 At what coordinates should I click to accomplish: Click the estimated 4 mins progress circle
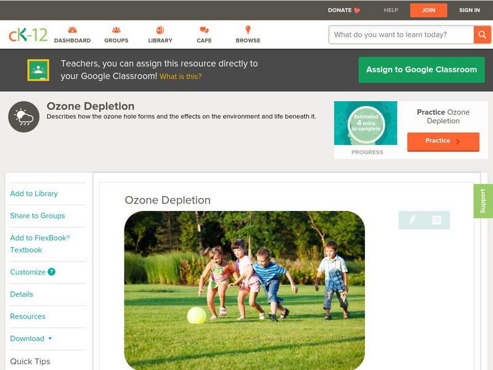(x=366, y=124)
